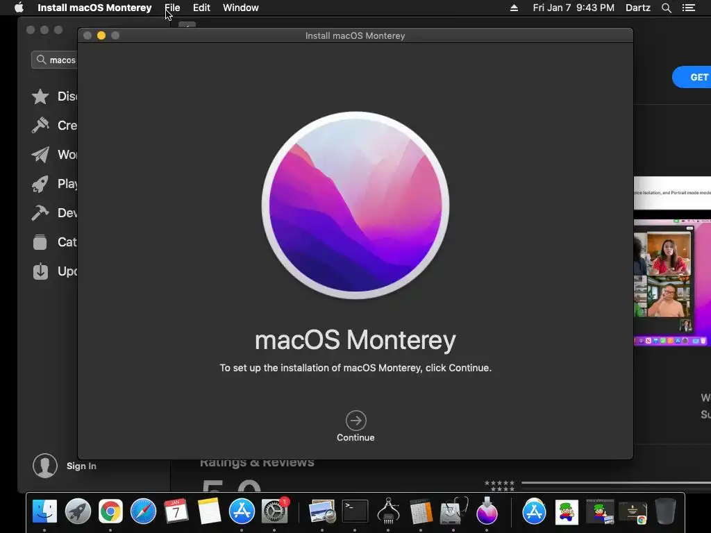The width and height of the screenshot is (711, 533).
Task: Select Play rocket icon in App Store sidebar
Action: 40,183
